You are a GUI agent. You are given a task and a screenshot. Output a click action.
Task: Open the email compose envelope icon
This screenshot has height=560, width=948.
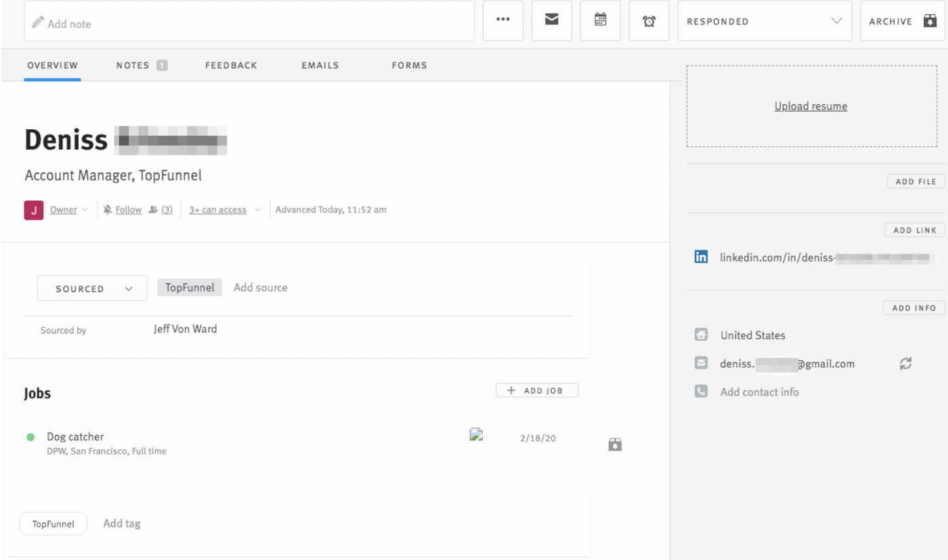point(551,20)
